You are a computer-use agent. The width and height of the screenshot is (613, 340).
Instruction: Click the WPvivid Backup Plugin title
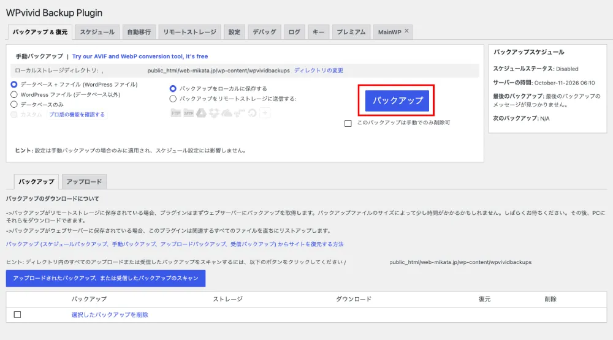tap(54, 13)
